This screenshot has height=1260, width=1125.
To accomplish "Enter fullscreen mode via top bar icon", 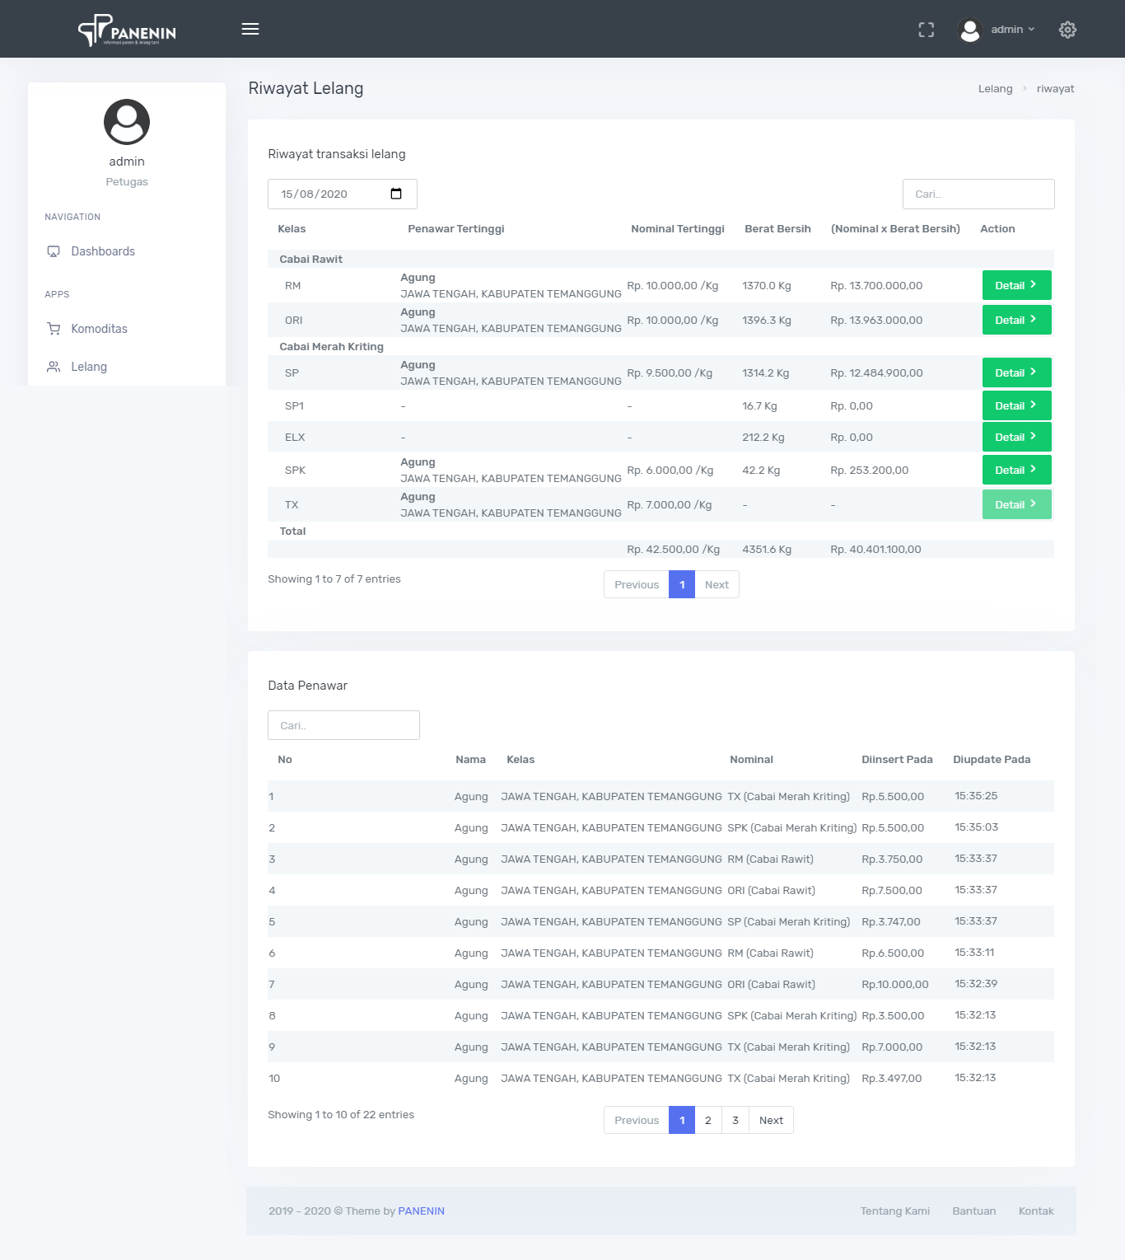I will (927, 30).
